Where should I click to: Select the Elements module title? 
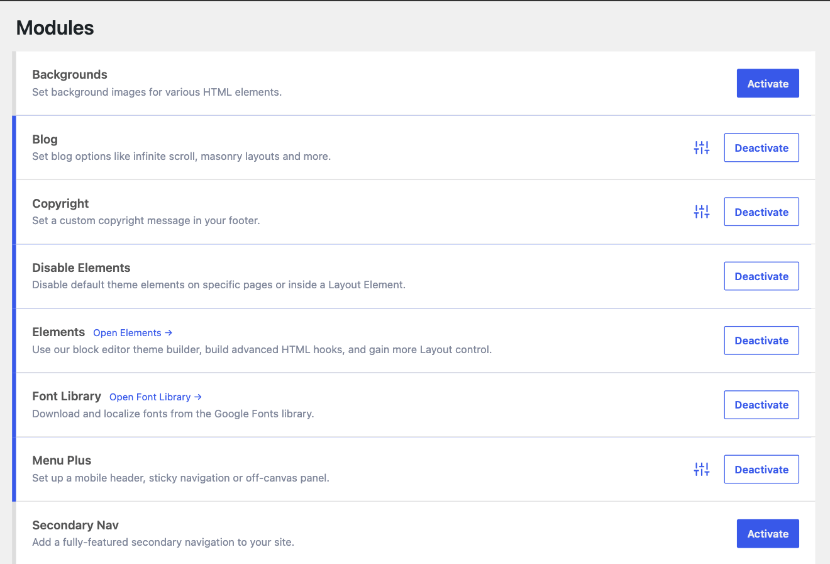[58, 332]
